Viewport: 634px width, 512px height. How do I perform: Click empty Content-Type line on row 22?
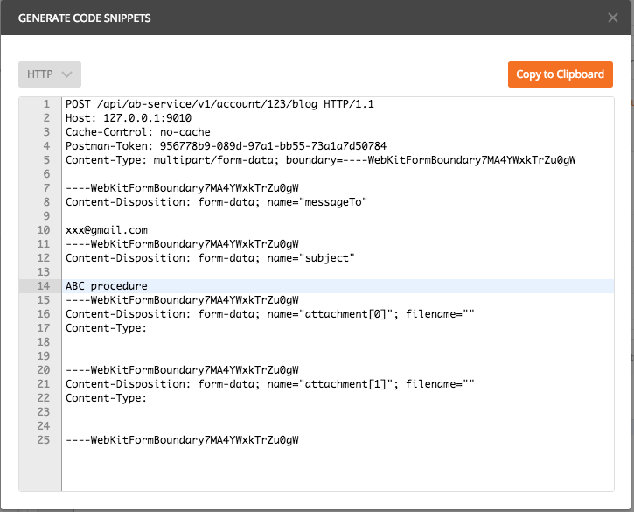coord(106,398)
